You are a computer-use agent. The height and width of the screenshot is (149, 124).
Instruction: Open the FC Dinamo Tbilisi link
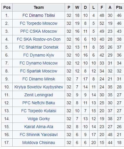pos(38,15)
